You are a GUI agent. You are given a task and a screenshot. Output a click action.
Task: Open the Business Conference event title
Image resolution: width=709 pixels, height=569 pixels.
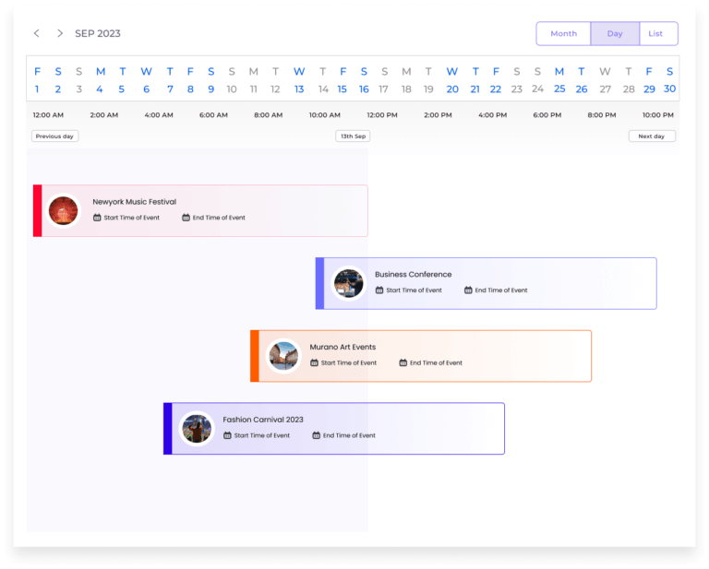pos(414,275)
